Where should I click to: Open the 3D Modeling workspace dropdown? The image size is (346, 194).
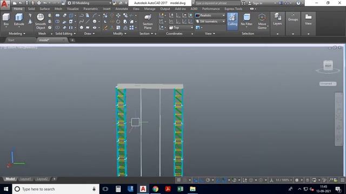(x=89, y=3)
